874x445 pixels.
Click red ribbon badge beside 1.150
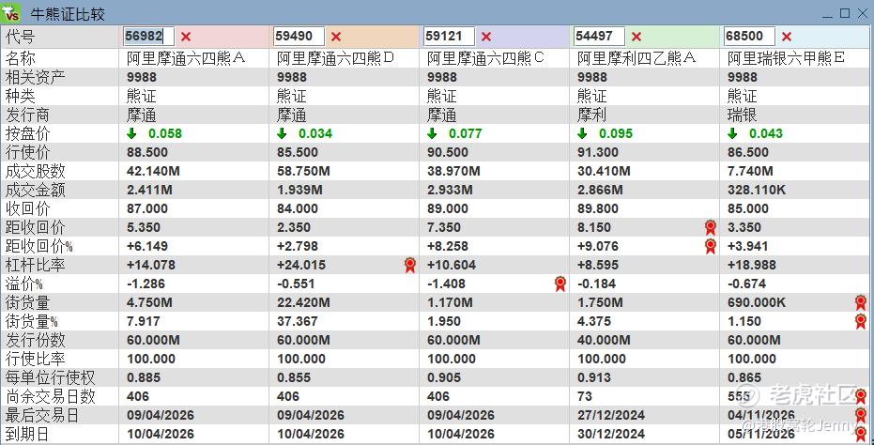point(861,321)
